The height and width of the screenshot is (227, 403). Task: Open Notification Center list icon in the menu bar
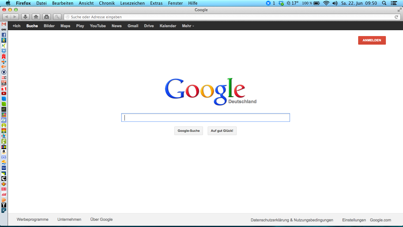pos(394,3)
